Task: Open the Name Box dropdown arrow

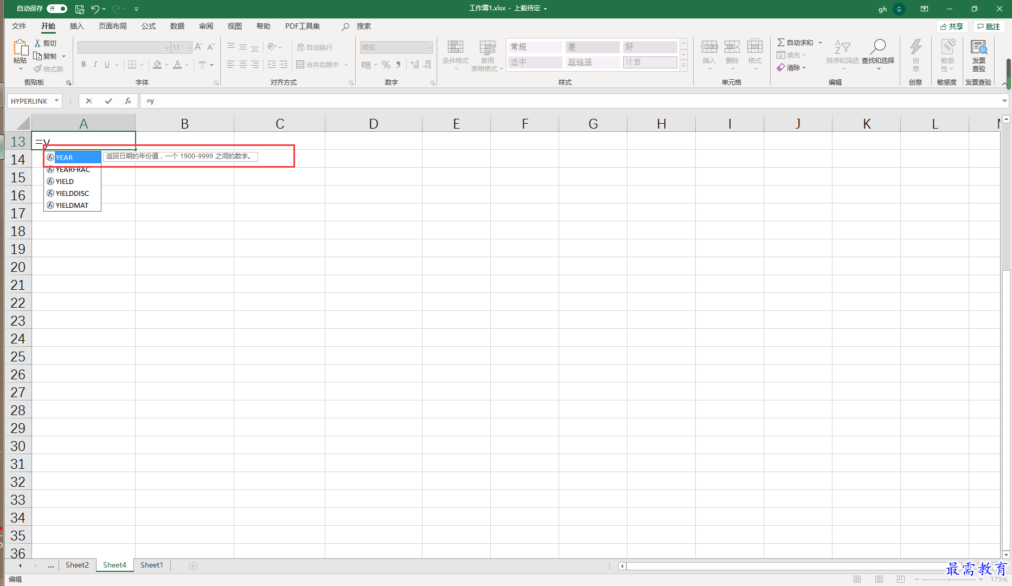Action: coord(56,101)
